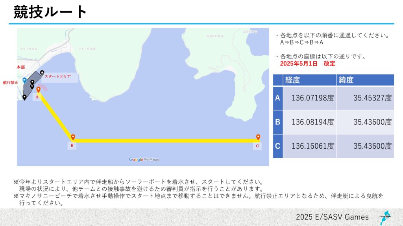Click the latitude cell 35.45327度
Screen dimensions: 403x226
365,98
